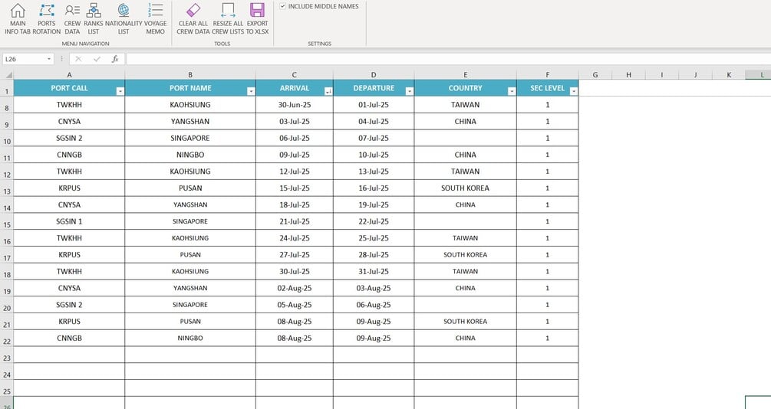771x409 pixels.
Task: Click the 15-Jul-25 arrival cell
Action: 295,188
